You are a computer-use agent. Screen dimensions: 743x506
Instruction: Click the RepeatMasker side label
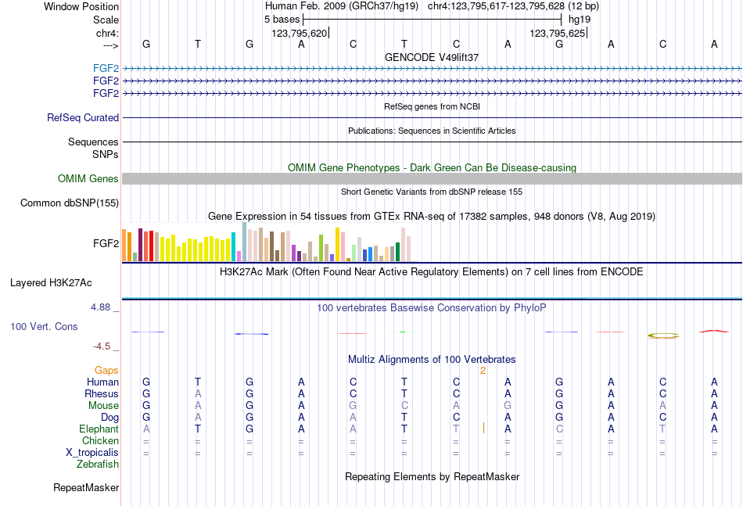(x=86, y=487)
